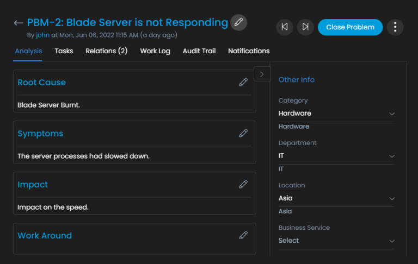
Task: Edit the Work Around section
Action: click(243, 236)
